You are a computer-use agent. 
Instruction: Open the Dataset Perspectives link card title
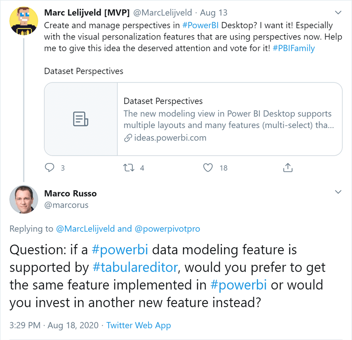click(x=163, y=101)
